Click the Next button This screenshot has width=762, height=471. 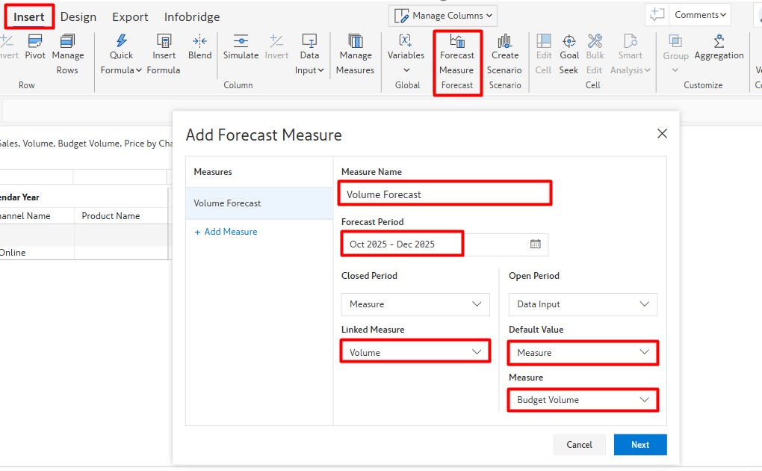click(x=640, y=445)
